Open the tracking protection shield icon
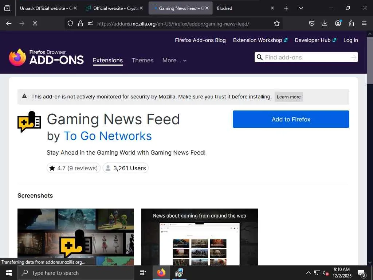The image size is (373, 280). pos(70,23)
